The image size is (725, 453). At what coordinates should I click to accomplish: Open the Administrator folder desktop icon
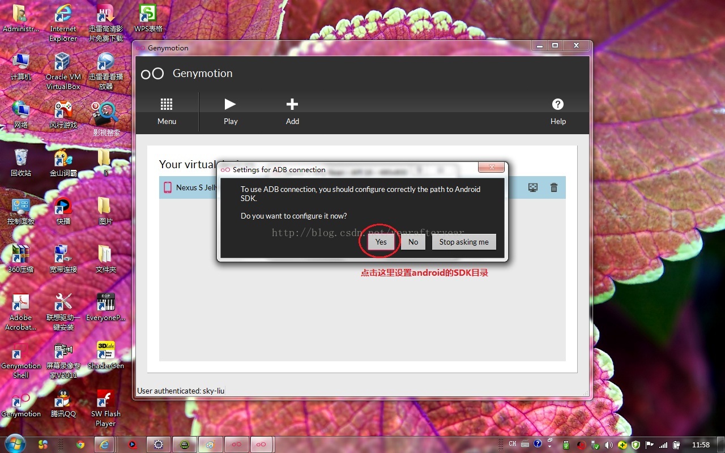[x=21, y=18]
